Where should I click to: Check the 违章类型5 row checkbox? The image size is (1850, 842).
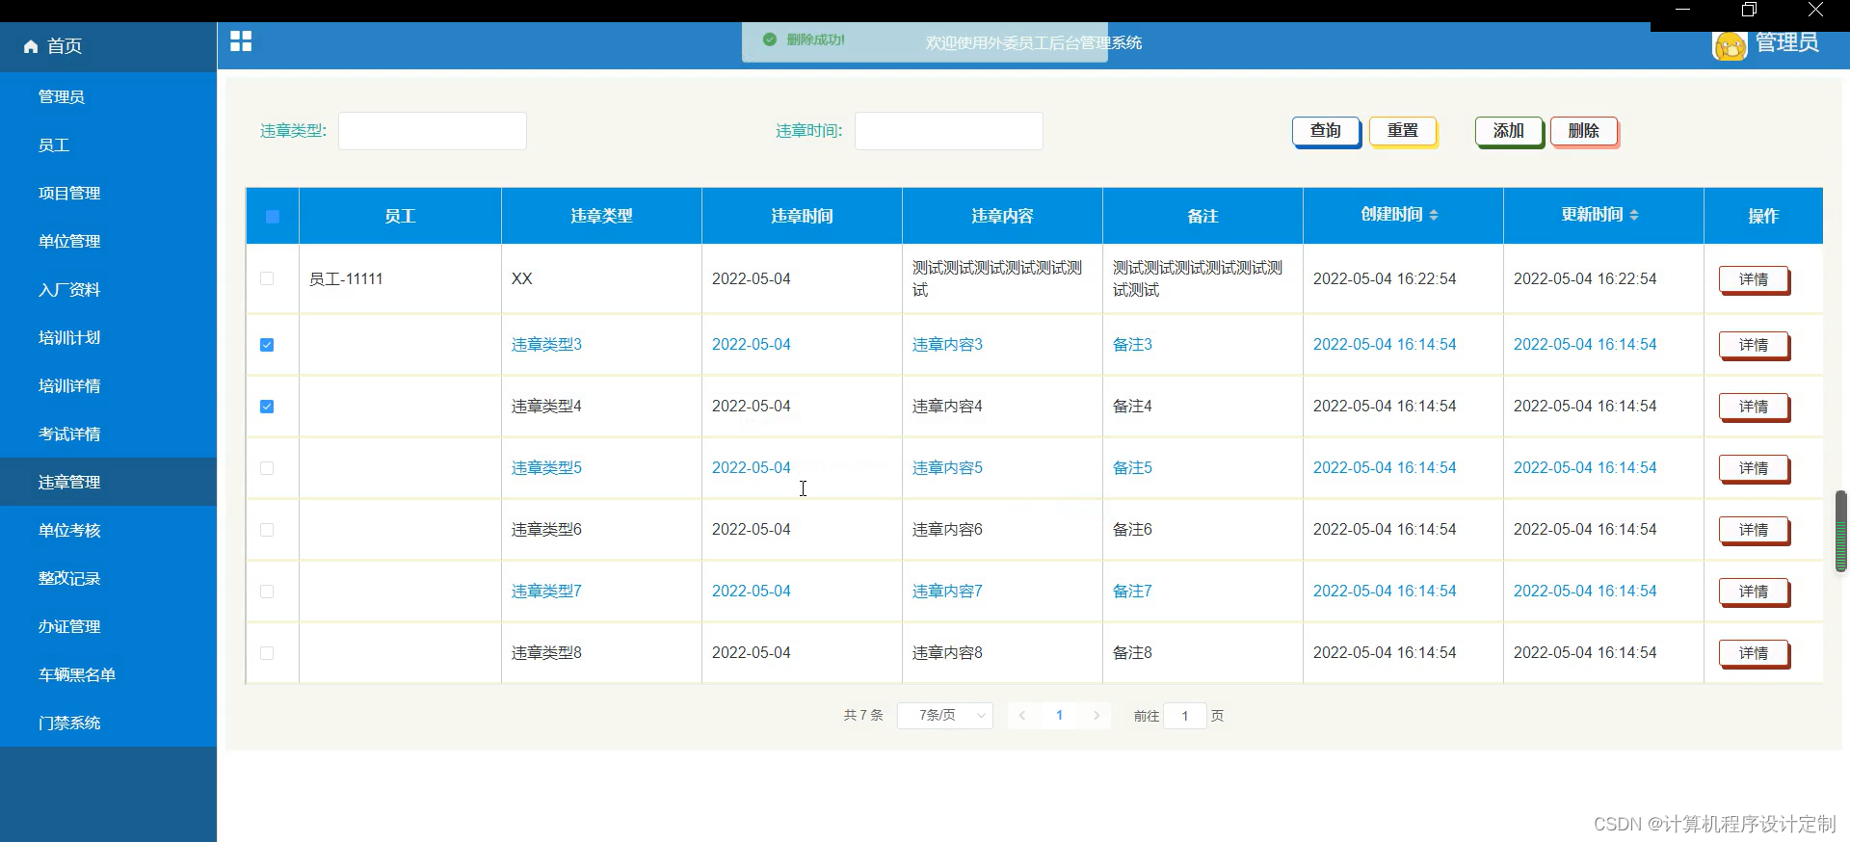267,468
